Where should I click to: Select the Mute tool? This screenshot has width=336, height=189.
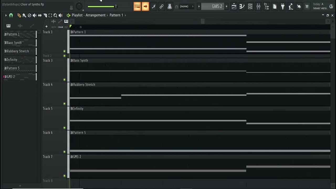(x=34, y=15)
